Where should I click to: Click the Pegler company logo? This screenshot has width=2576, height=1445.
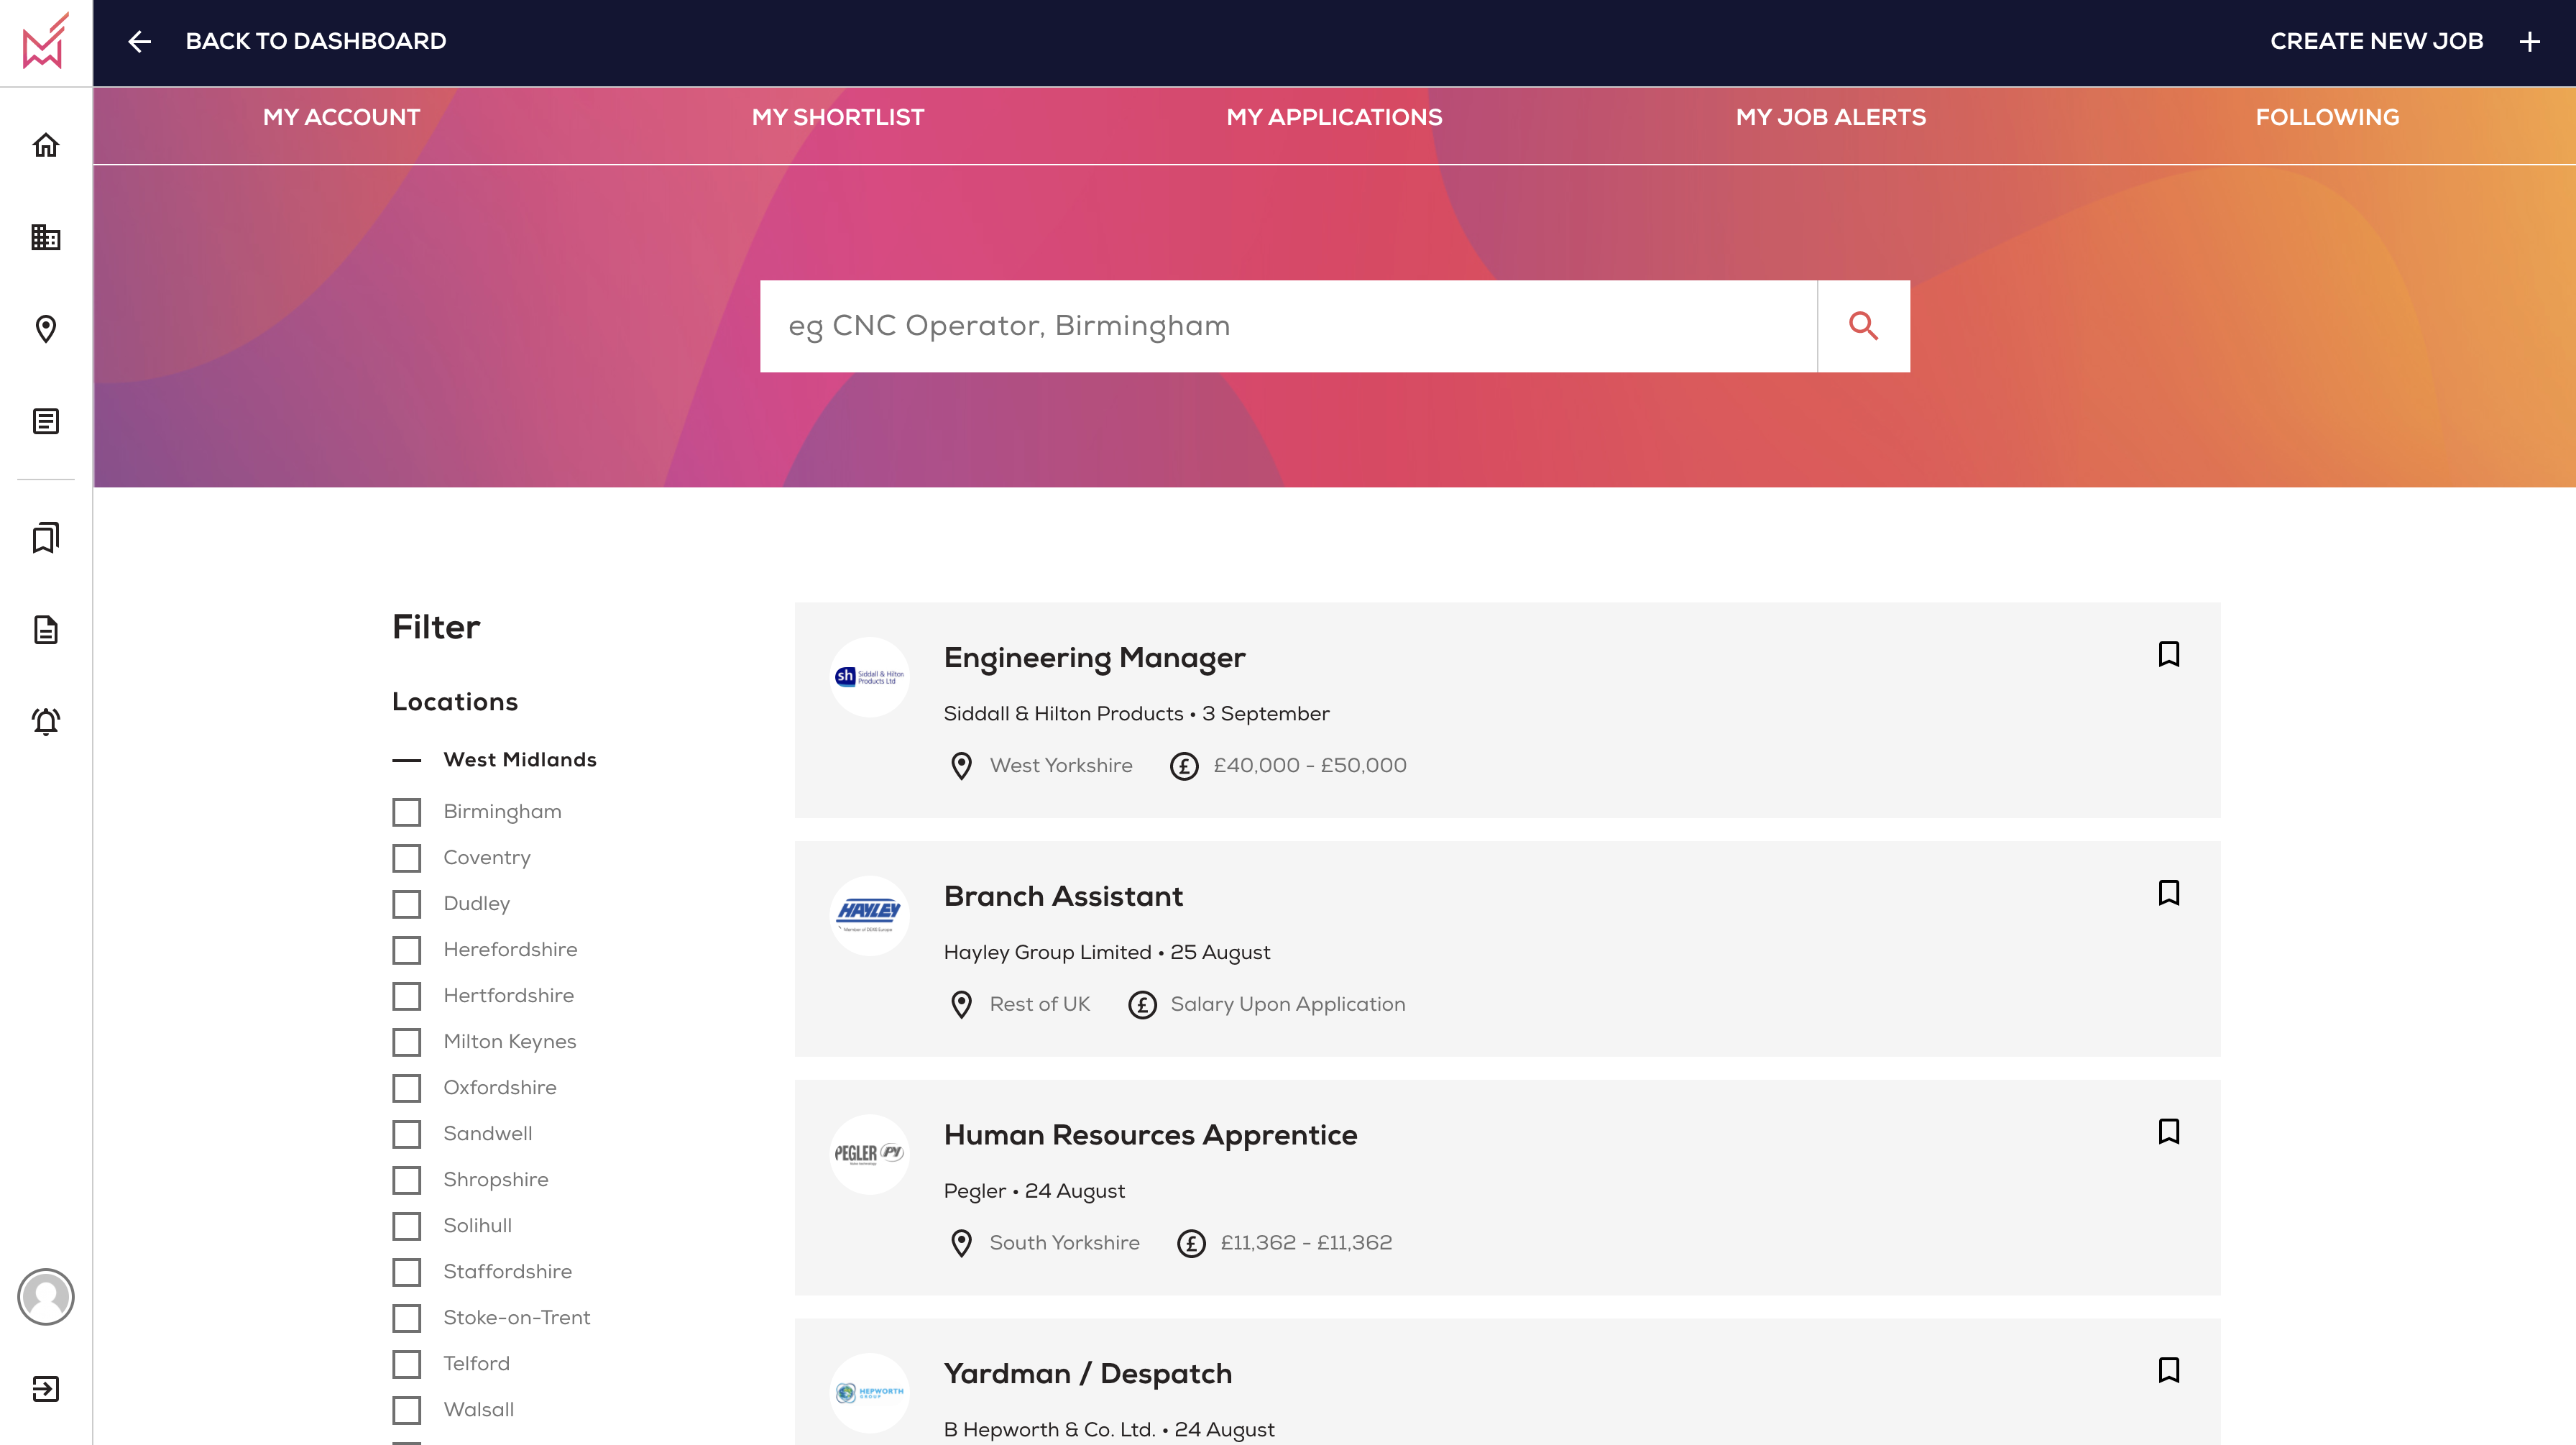870,1154
